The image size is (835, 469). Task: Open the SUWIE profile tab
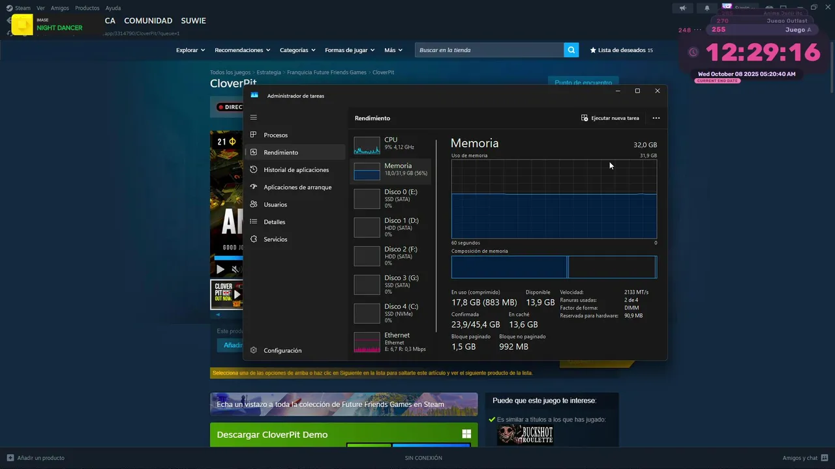194,21
